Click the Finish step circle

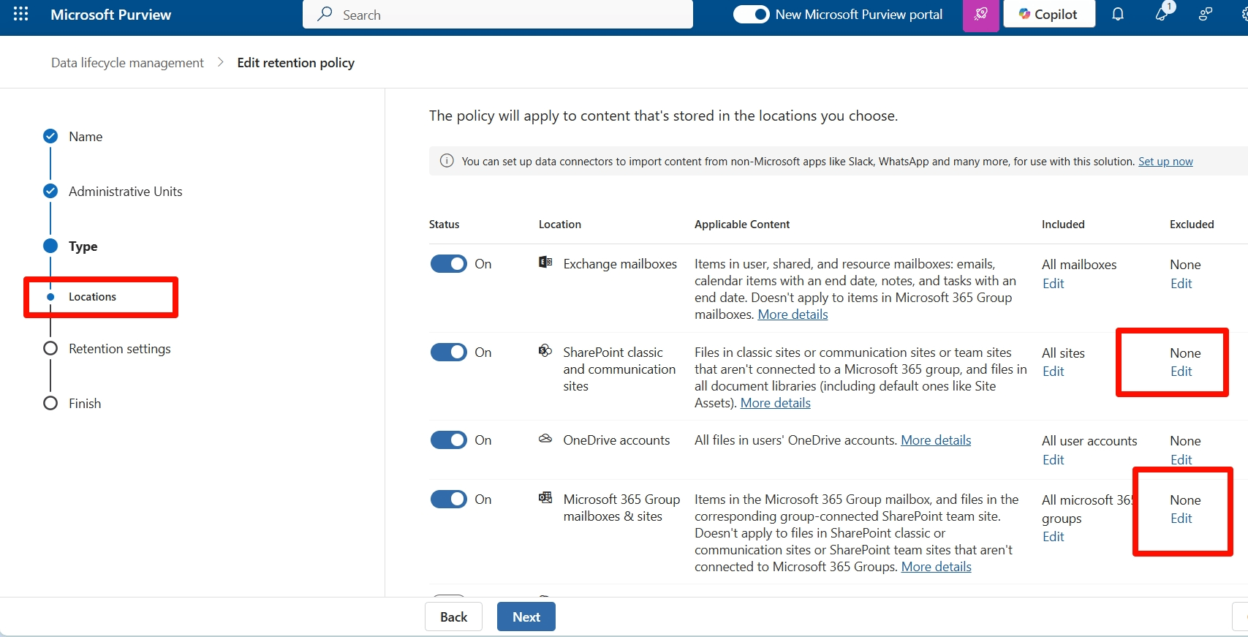(50, 403)
